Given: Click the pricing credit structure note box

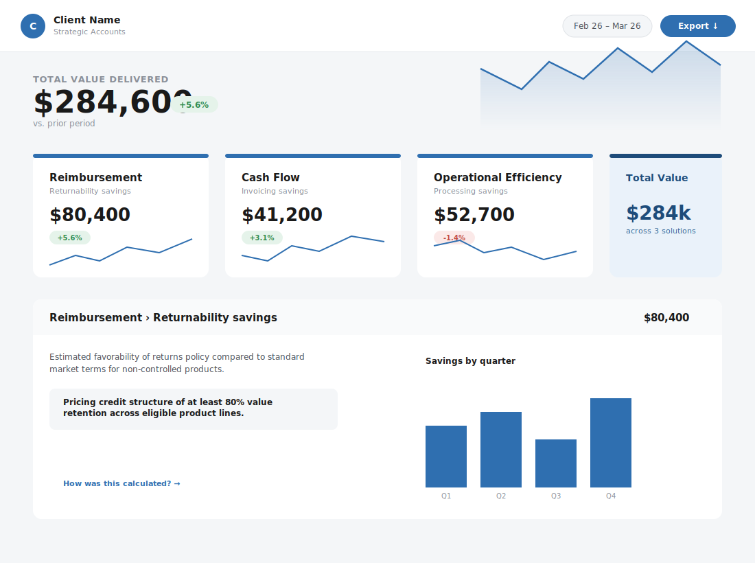Looking at the screenshot, I should 194,409.
